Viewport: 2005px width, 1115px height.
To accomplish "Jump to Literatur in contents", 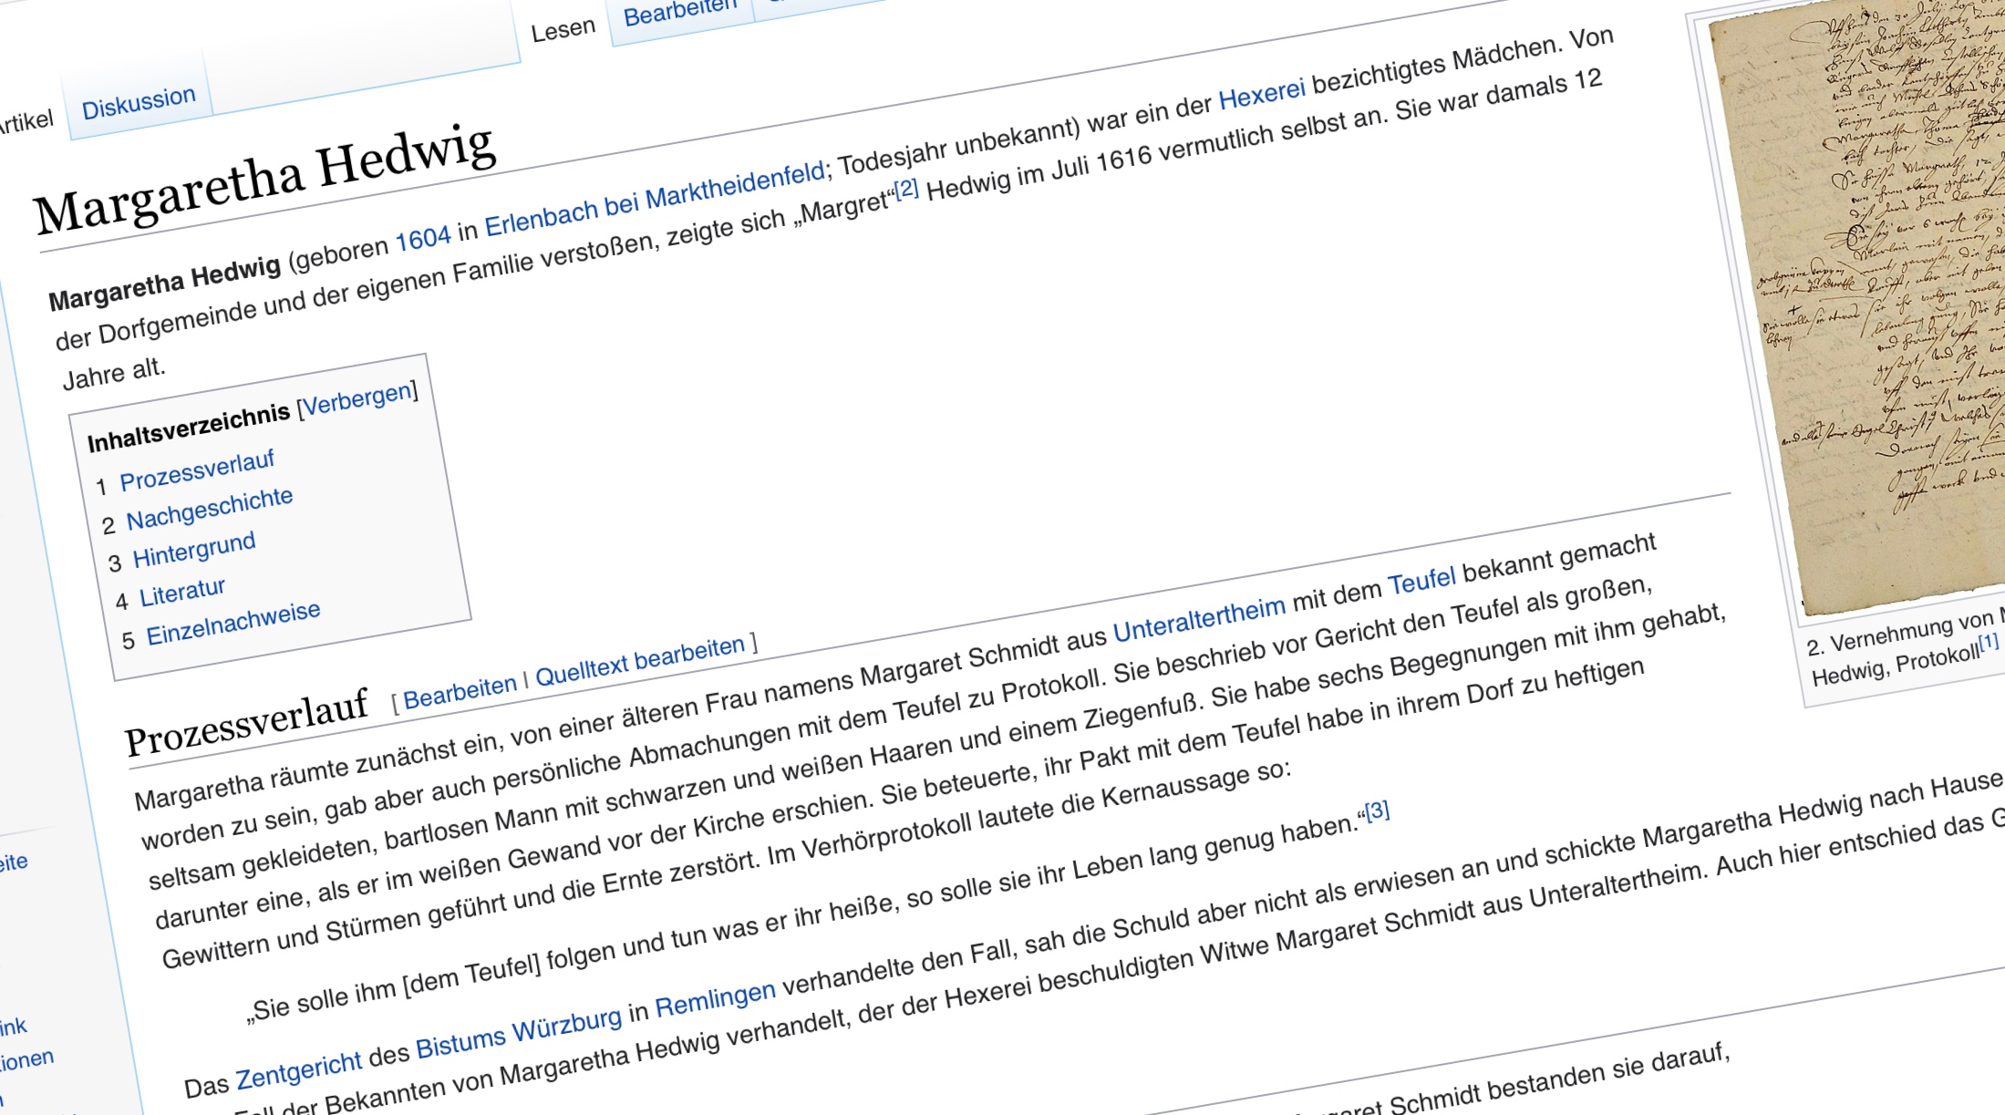I will [x=181, y=593].
